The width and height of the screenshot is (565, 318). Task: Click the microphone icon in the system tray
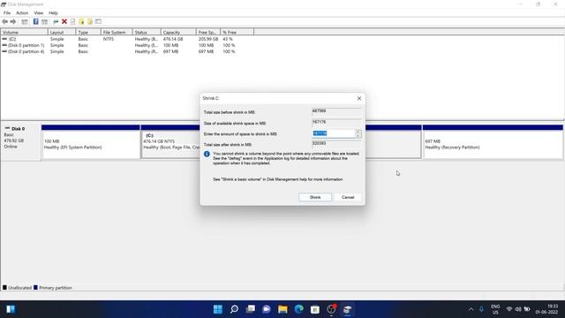click(481, 309)
